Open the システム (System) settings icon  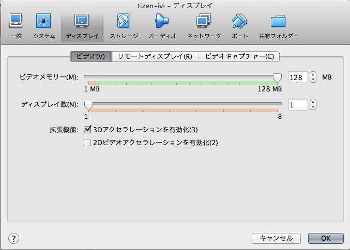click(x=44, y=26)
